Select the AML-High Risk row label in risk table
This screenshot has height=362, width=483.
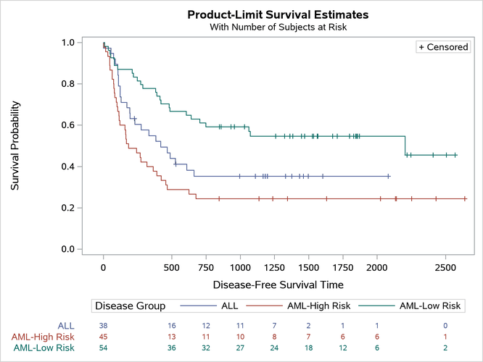pyautogui.click(x=42, y=337)
